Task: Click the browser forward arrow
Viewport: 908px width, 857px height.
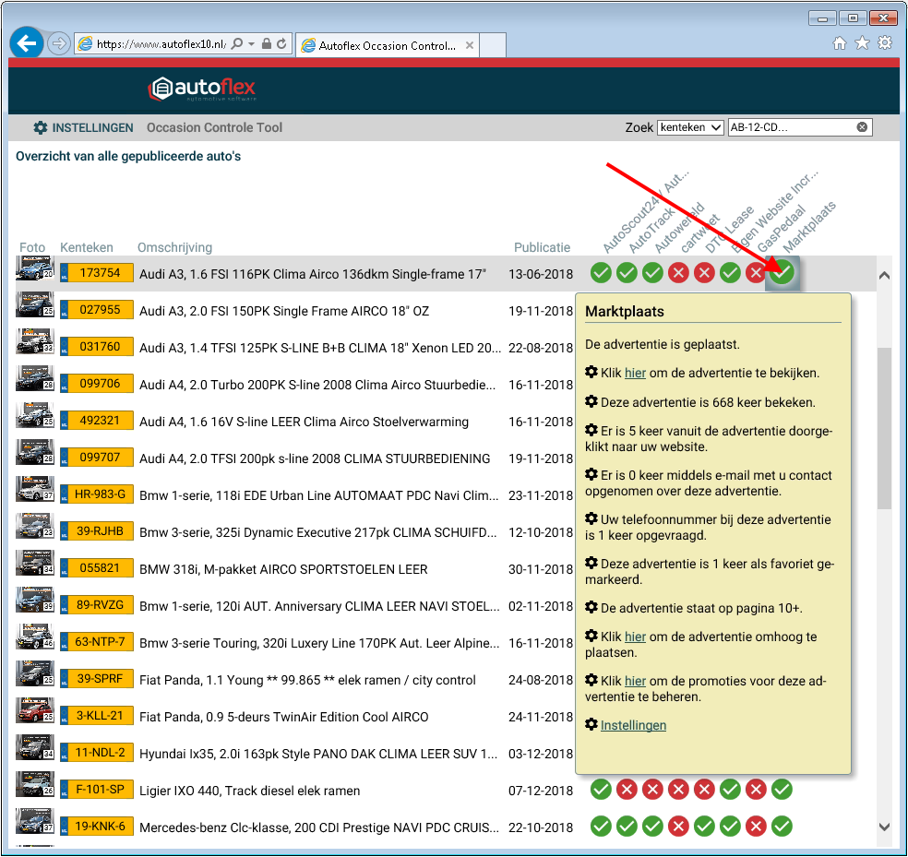Action: [58, 43]
